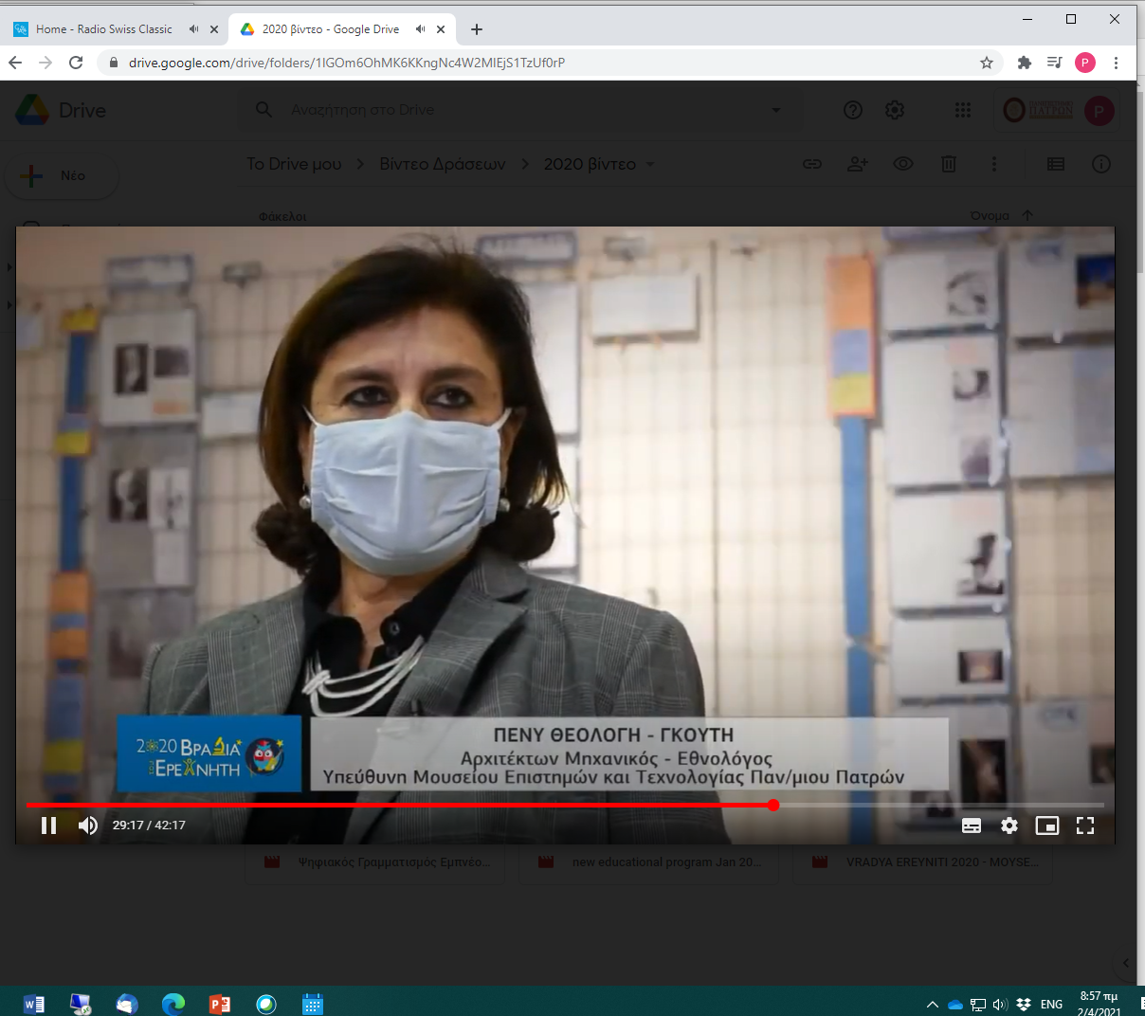Screen dimensions: 1145x1016
Task: Open the Βίντεο Δράσεων breadcrumb folder
Action: pyautogui.click(x=443, y=164)
